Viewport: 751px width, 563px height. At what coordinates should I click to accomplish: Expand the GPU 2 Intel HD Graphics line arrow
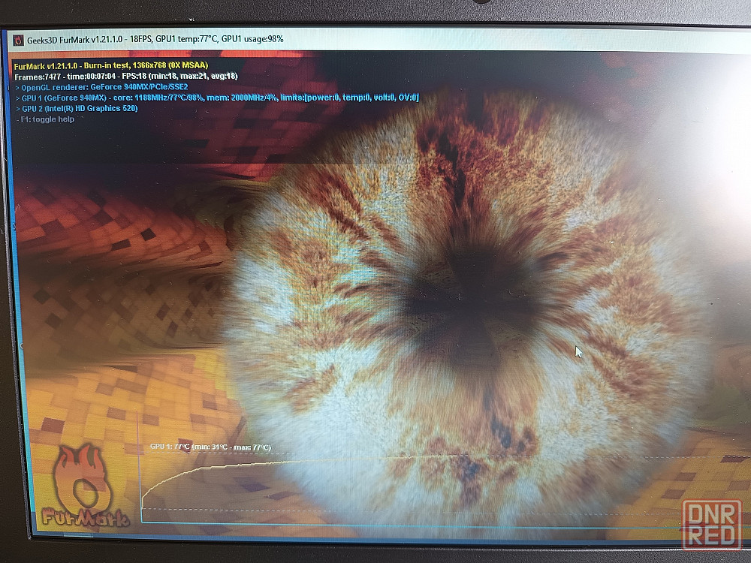[18, 108]
